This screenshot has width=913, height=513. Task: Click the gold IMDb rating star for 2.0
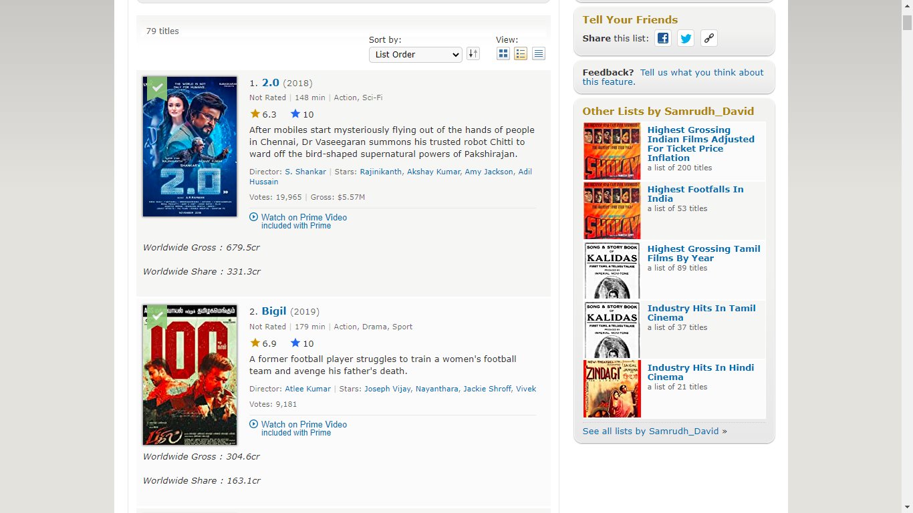pyautogui.click(x=255, y=114)
